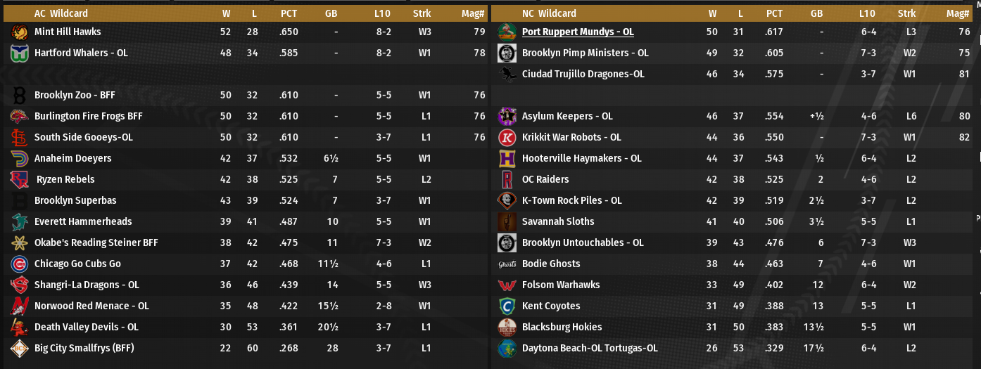Open Death Valley Devils - OL team
This screenshot has height=369, width=981.
(87, 327)
